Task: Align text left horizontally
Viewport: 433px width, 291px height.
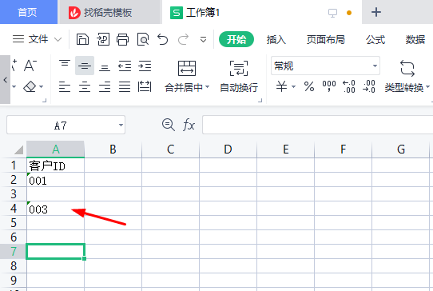Action: (x=65, y=87)
